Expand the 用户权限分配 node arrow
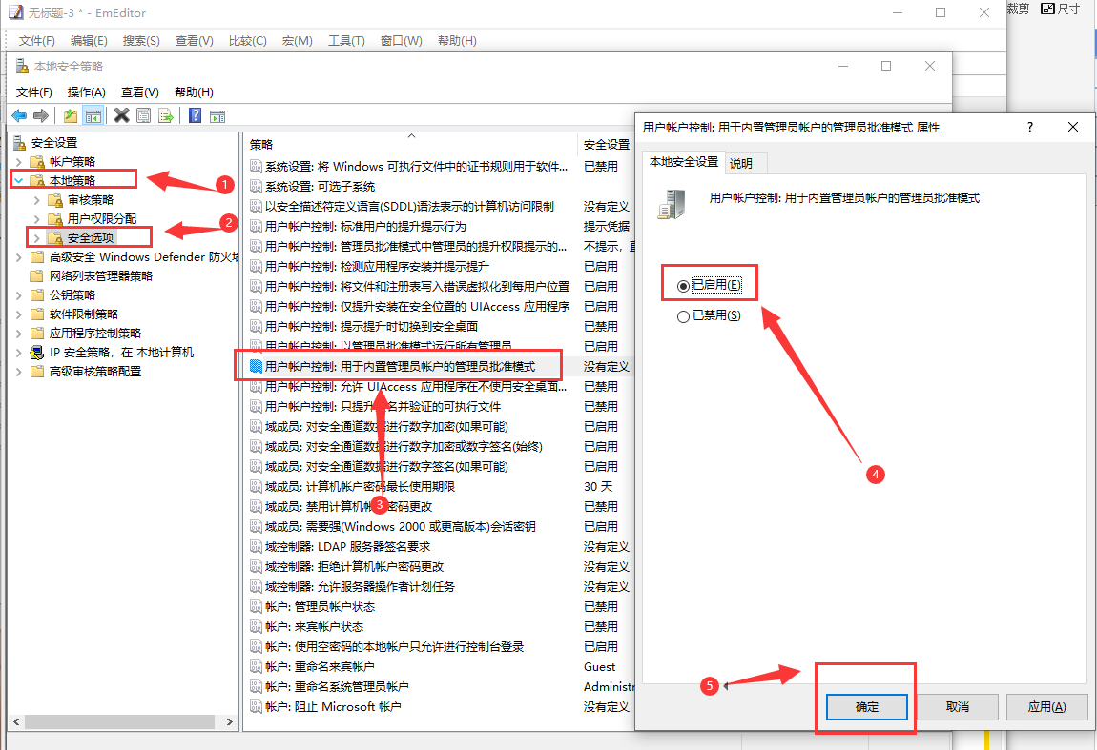The image size is (1097, 750). coord(37,219)
